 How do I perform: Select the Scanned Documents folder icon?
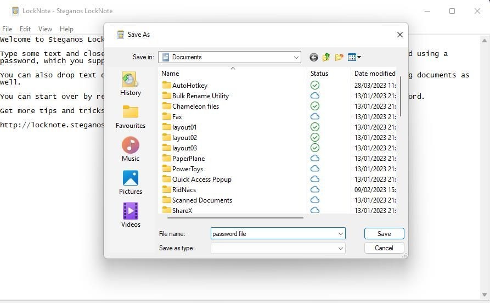[x=167, y=200]
